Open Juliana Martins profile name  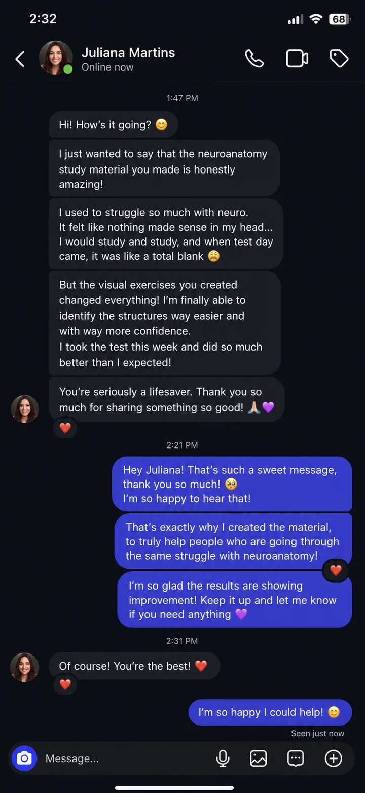[x=128, y=52]
